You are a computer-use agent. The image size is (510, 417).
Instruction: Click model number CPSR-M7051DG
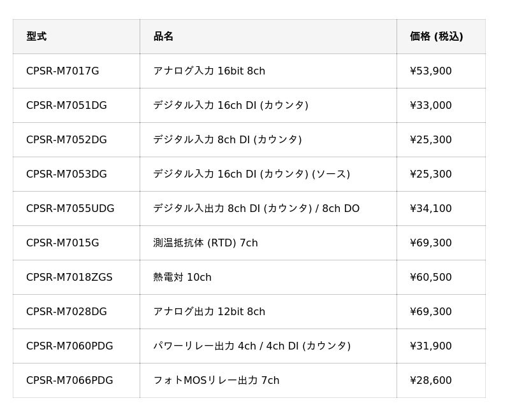[x=66, y=105]
